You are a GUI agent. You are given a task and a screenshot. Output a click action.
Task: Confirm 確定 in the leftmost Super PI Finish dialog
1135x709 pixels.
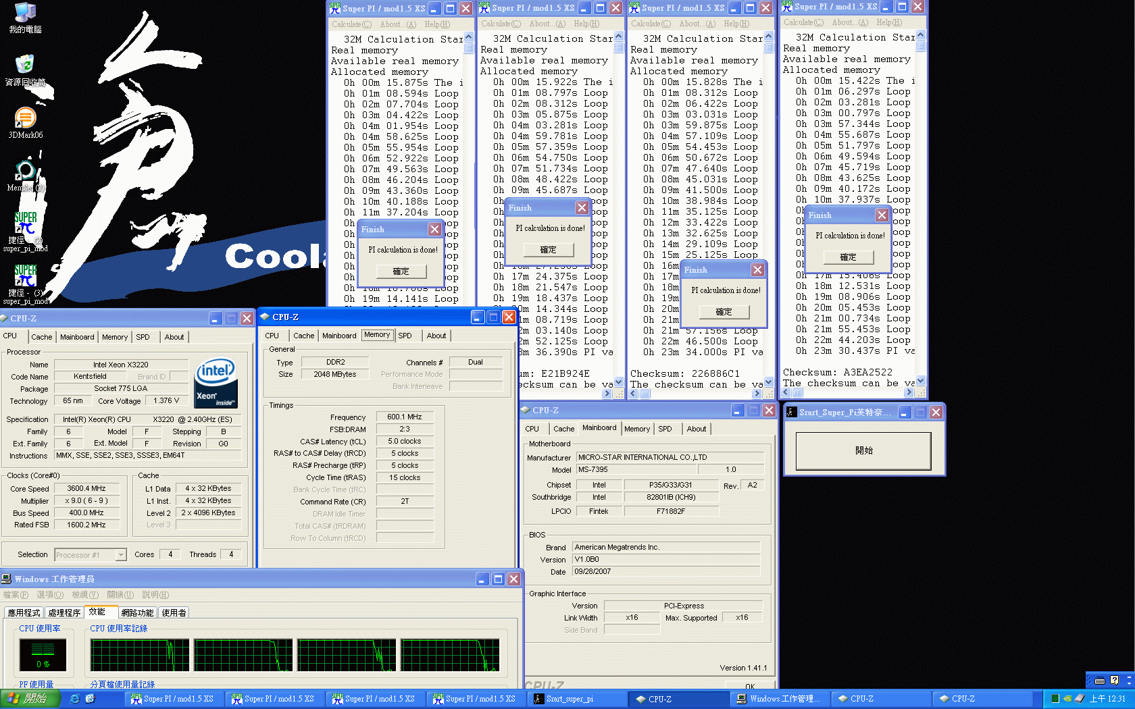pyautogui.click(x=401, y=271)
